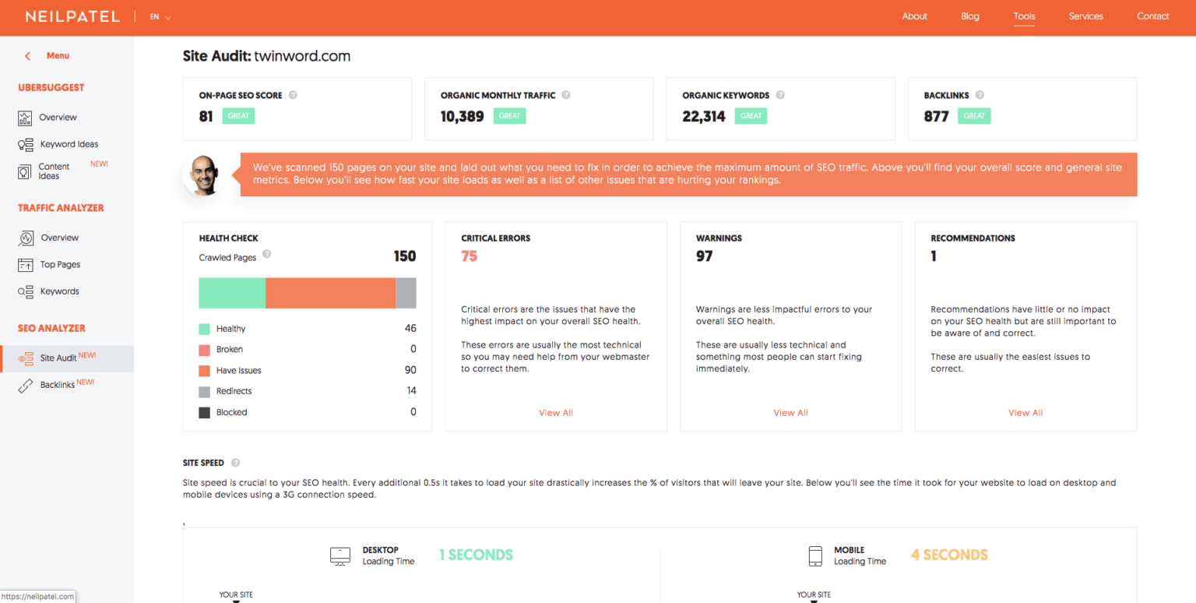Click the orange Have Issues bar segment
This screenshot has width=1196, height=603.
click(331, 293)
